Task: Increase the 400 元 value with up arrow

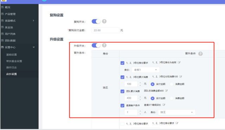Action: (140, 97)
